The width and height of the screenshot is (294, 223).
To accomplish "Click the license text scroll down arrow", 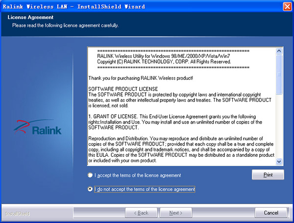I will coord(279,161).
